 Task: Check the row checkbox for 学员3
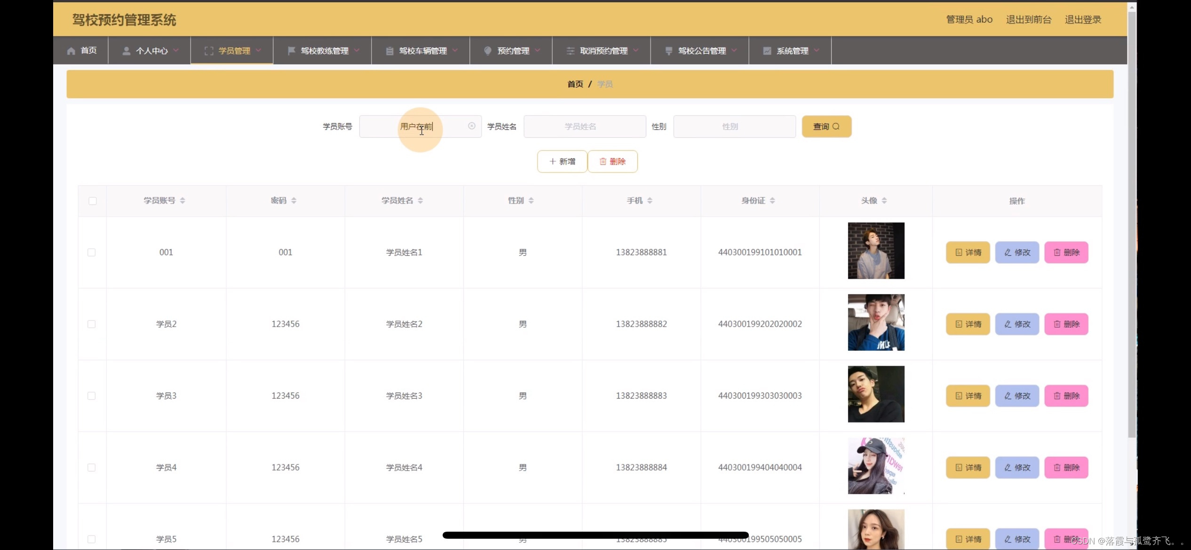(92, 396)
